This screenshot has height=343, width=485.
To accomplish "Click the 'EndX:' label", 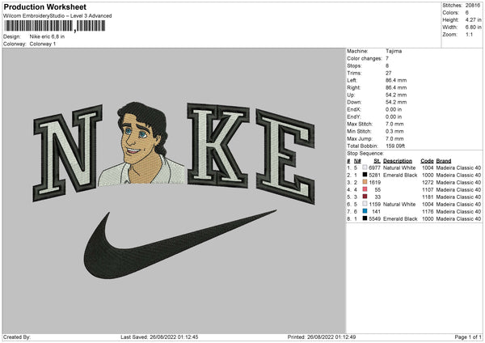I will (354, 109).
